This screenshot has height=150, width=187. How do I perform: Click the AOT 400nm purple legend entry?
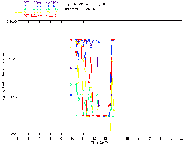pos(37,3)
